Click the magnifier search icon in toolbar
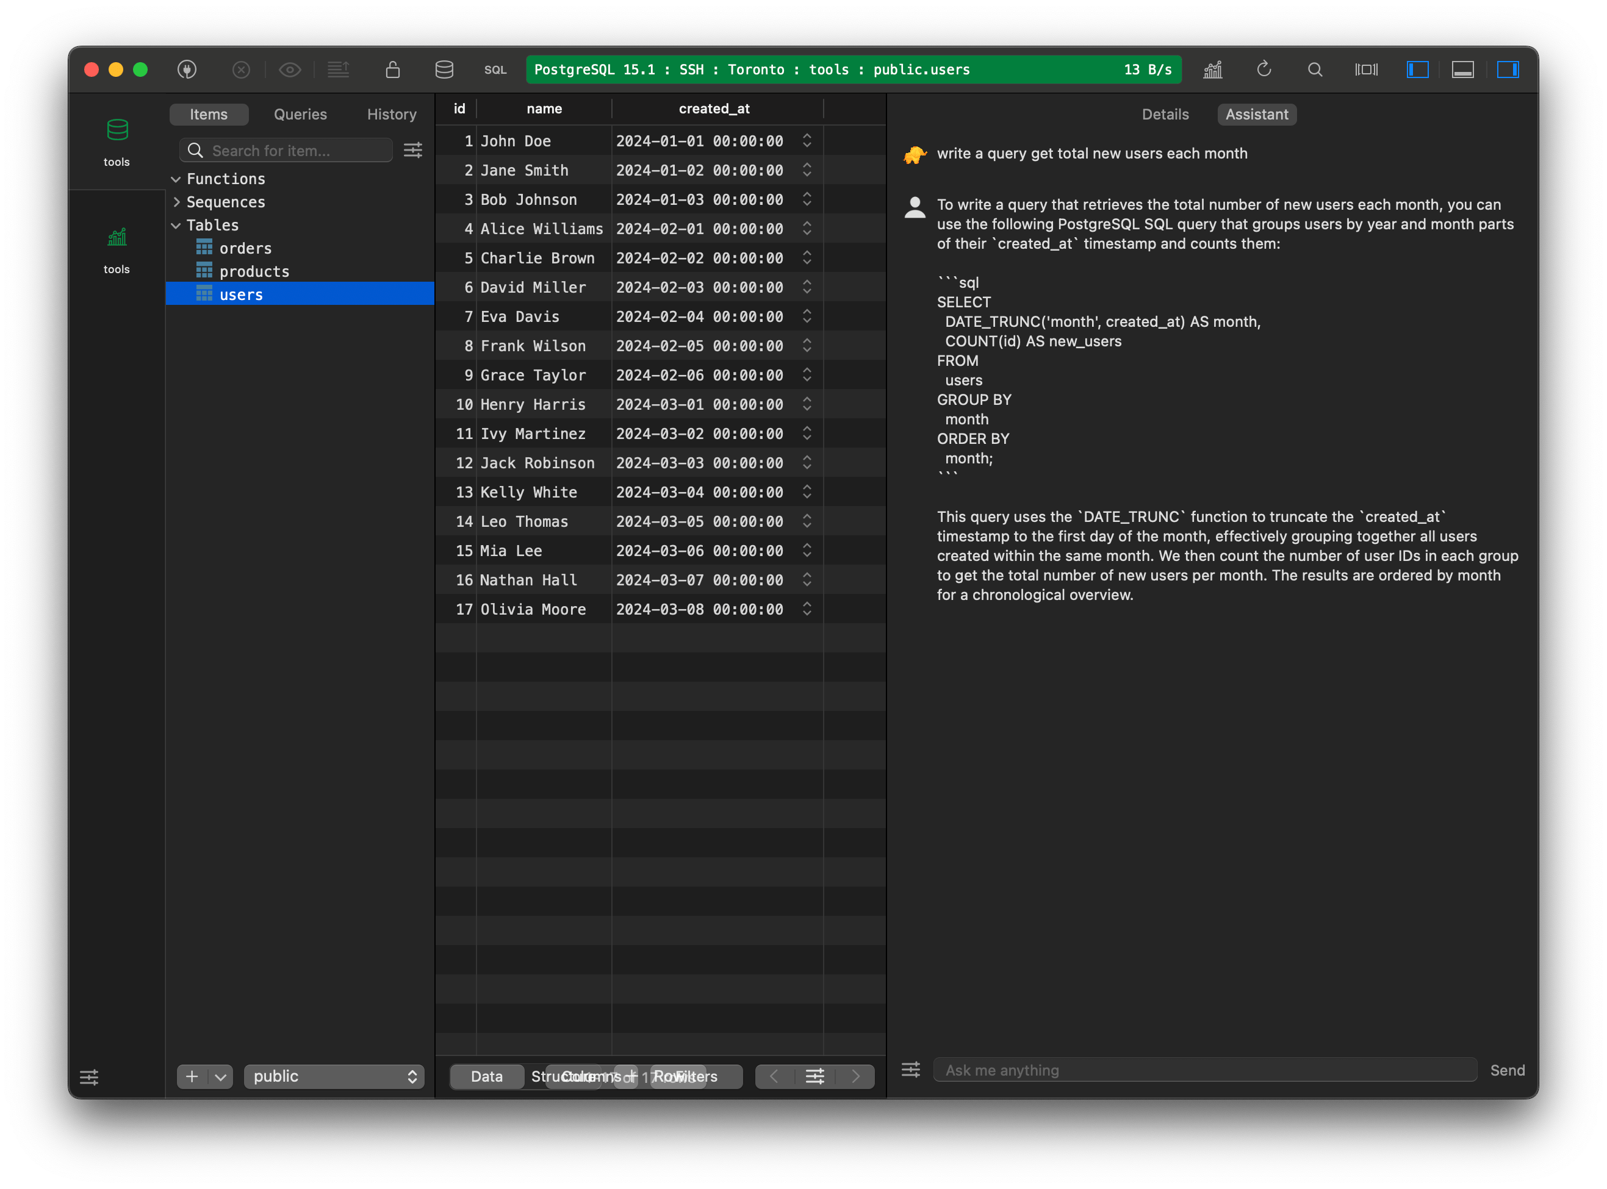 click(x=1315, y=69)
